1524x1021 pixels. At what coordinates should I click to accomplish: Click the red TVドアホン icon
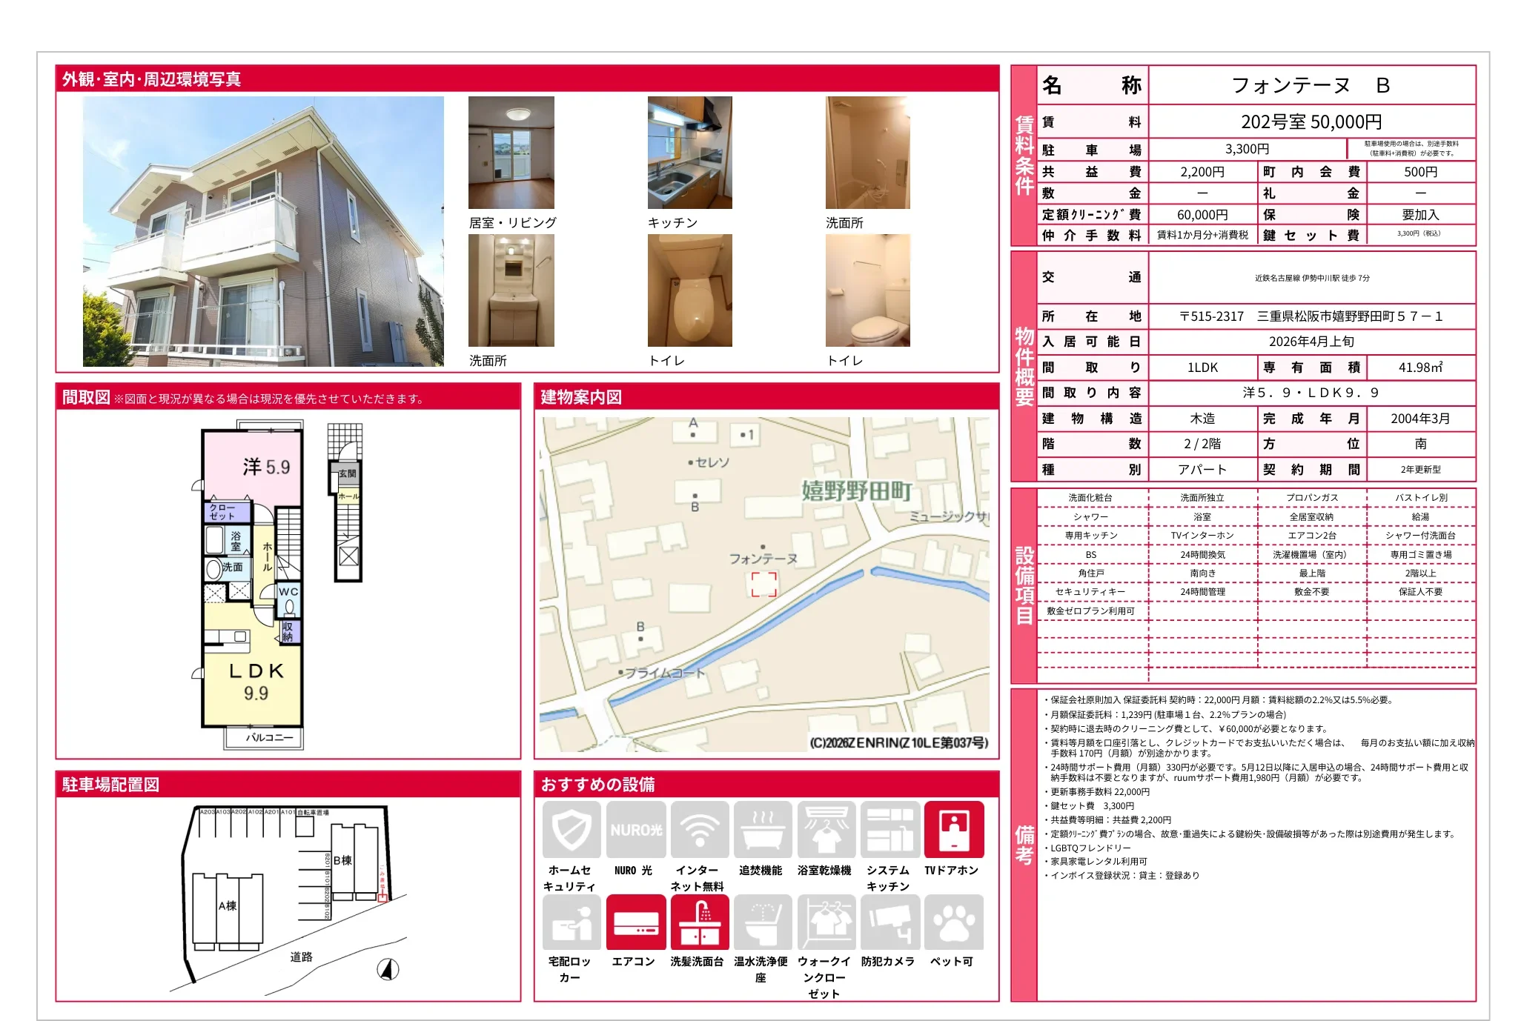954,830
